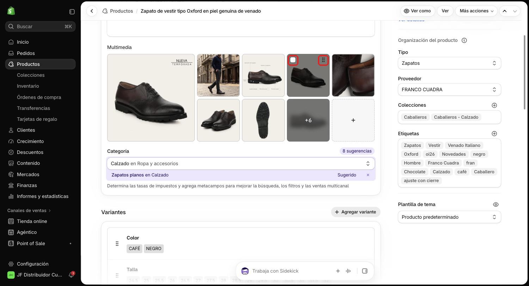
Task: Click the Venado Italiano tag
Action: (464, 145)
